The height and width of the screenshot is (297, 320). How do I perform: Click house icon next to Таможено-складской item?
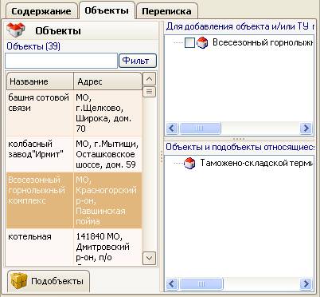189,163
